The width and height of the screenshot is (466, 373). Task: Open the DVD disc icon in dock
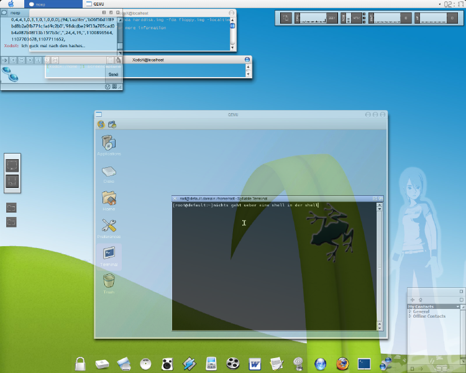click(145, 364)
